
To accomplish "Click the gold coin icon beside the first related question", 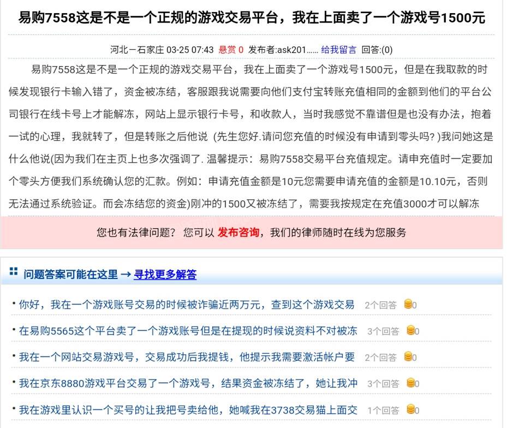I will [408, 305].
